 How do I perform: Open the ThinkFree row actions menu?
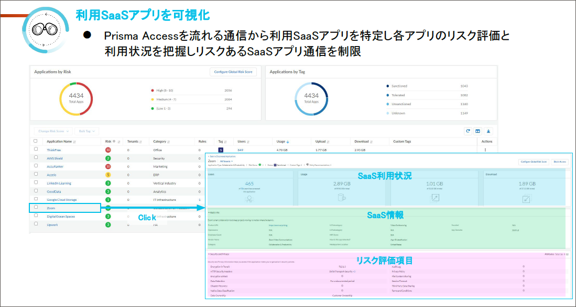pos(485,150)
